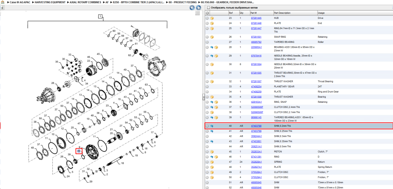Select 'Spring Return' usage cell
This screenshot has height=189, width=393.
click(325, 167)
